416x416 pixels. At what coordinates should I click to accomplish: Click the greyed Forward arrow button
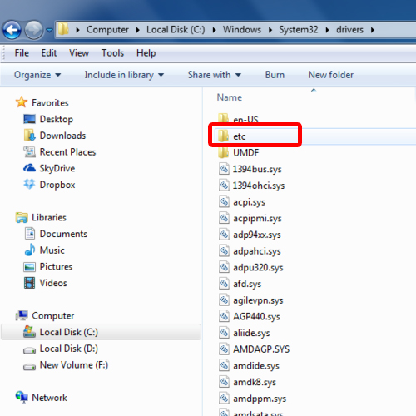pos(33,30)
